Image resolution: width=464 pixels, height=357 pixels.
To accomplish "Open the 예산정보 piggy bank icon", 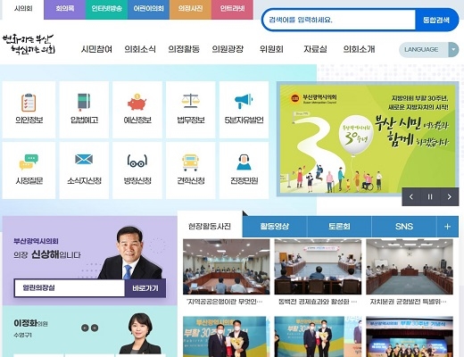I will [137, 103].
